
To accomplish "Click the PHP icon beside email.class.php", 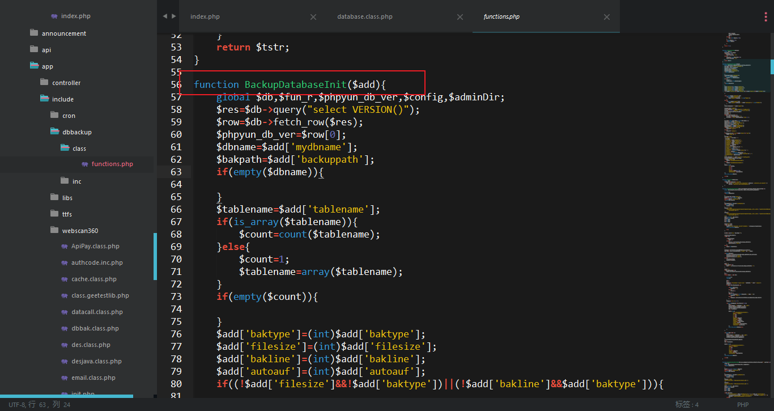I will [x=65, y=378].
